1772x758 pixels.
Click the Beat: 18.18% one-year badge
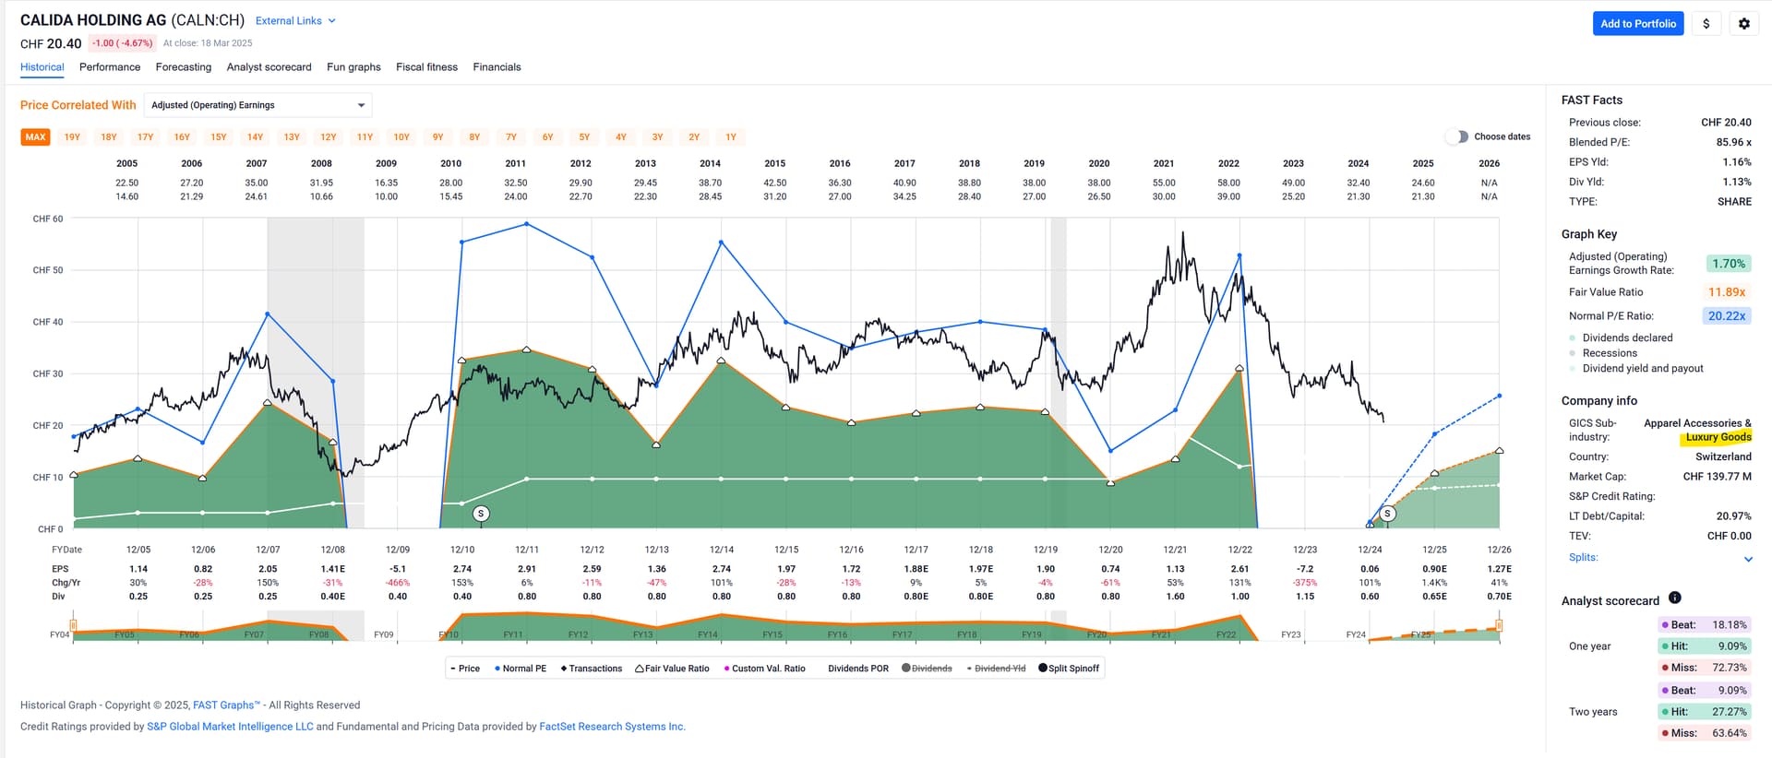click(1705, 625)
